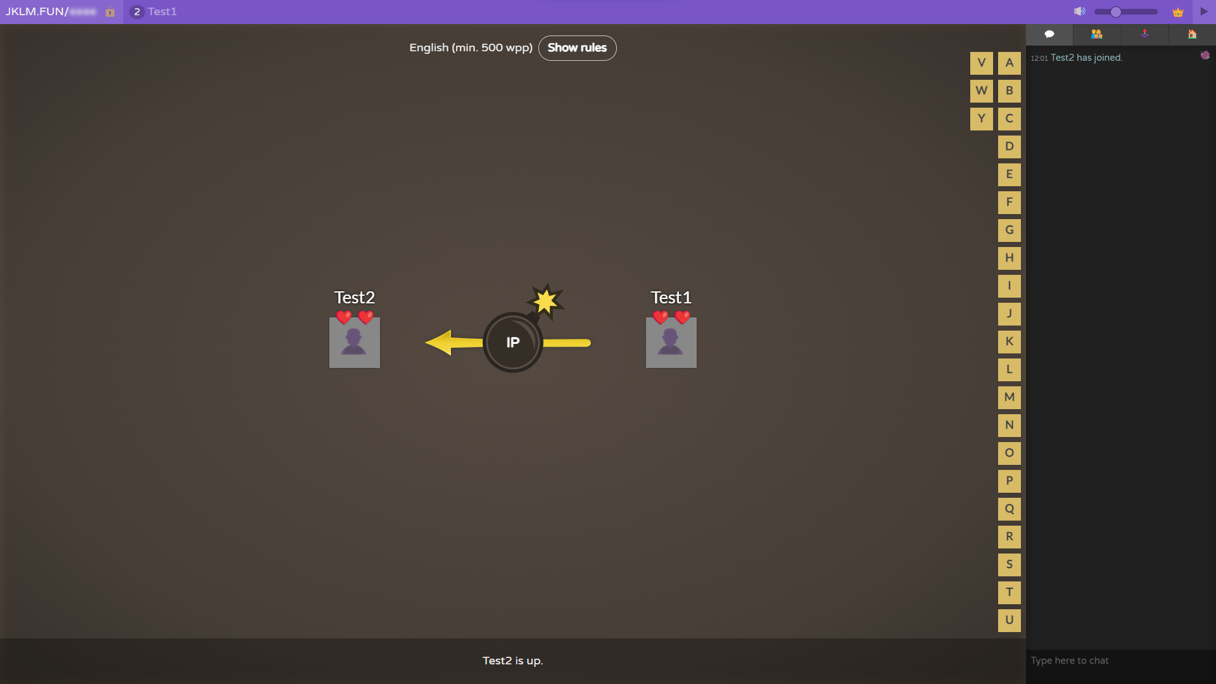Click the crown leader icon
Viewport: 1216px width, 684px height.
[1178, 12]
